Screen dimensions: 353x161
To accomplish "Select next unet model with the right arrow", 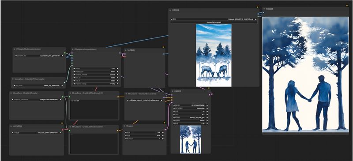I will pyautogui.click(x=162, y=100).
